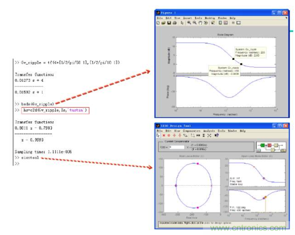Enable the Edit Plot arrow in Figure toolbar

click(x=182, y=22)
